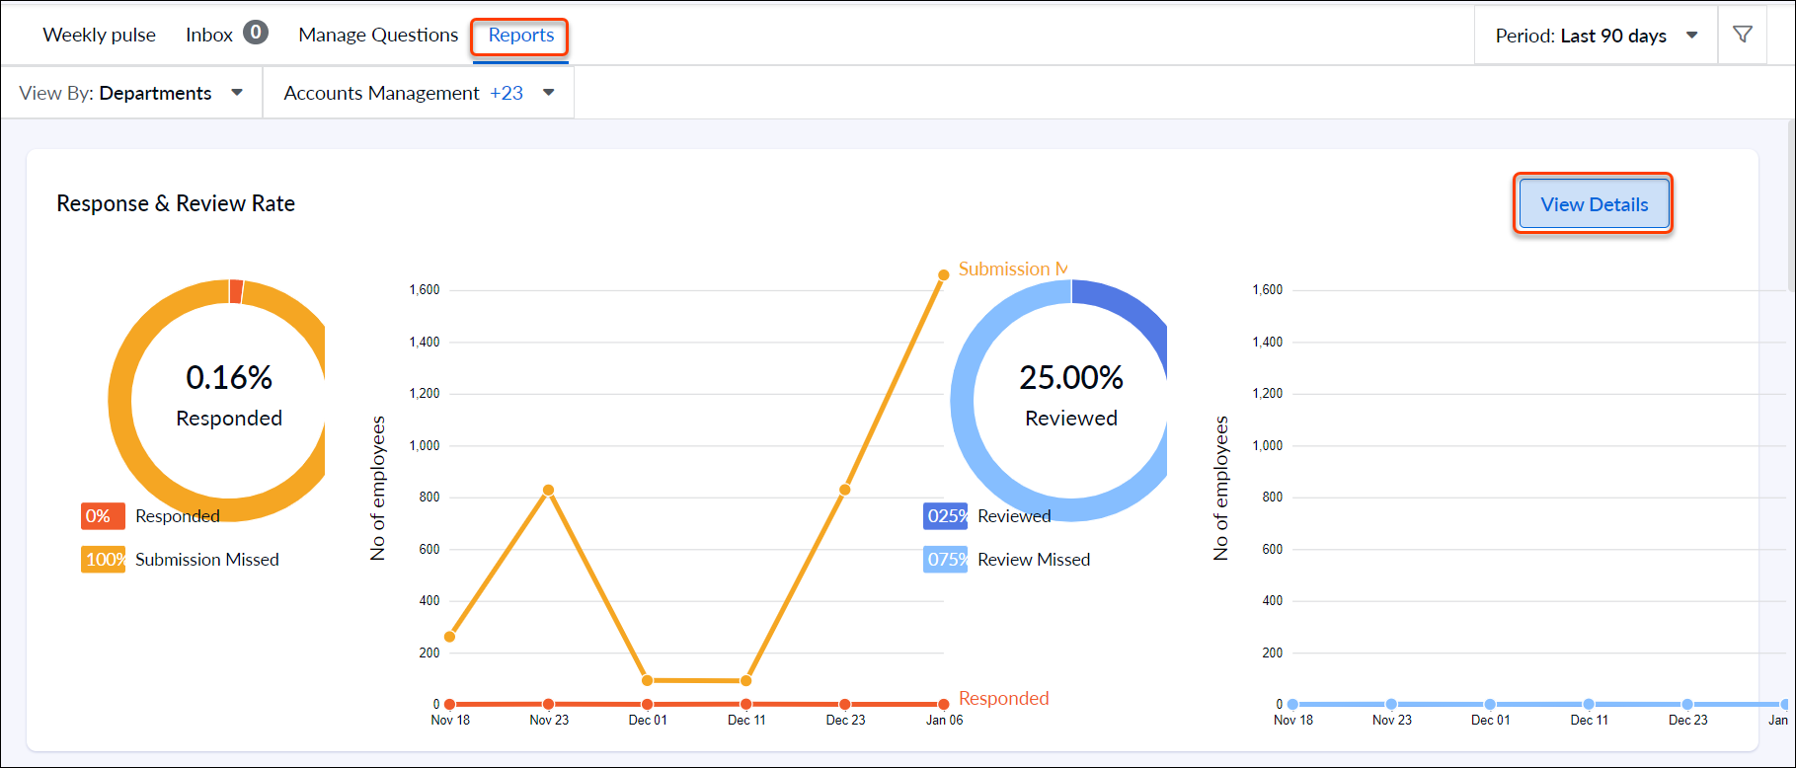Screen dimensions: 1796x768
Task: Click the Responded series Jan 06 point
Action: tap(943, 704)
